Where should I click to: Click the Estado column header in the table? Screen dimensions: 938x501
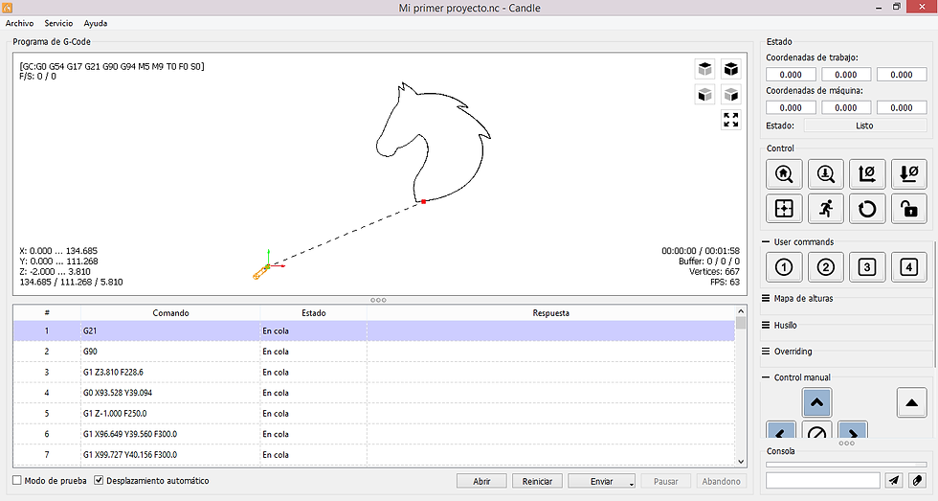pos(314,313)
